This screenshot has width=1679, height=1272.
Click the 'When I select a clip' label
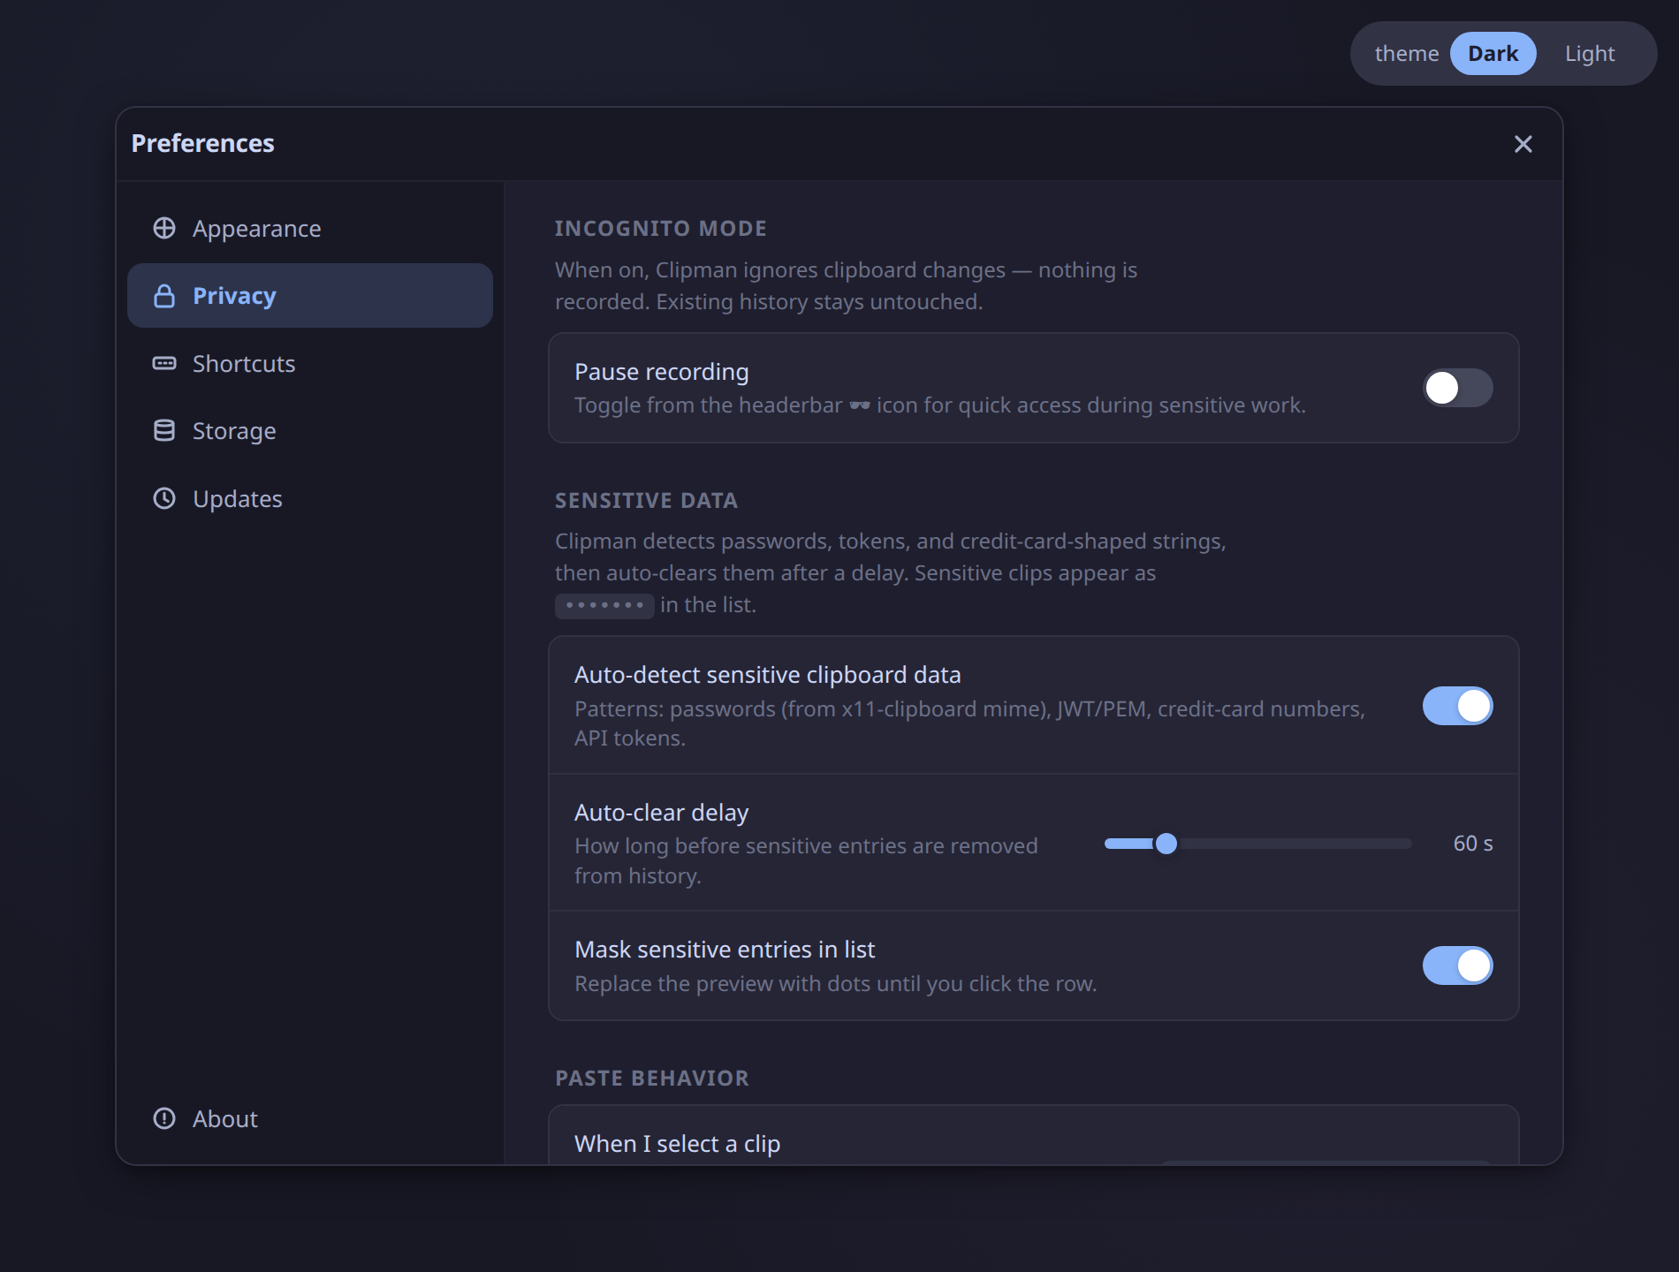point(677,1144)
